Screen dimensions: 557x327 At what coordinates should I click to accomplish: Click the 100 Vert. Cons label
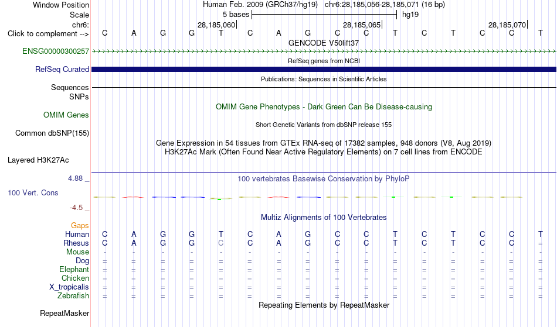[33, 192]
